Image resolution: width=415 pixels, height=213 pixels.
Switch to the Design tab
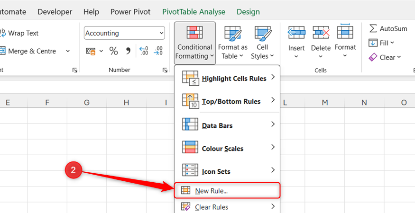tap(248, 12)
